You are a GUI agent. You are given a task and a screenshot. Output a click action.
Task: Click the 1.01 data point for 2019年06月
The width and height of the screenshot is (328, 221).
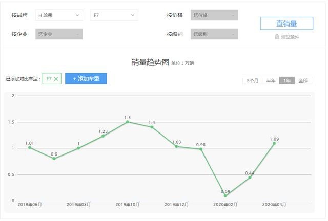30,147
